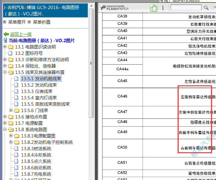Screen dimensions: 216x180
Task: Click the CA46 connector cell
Action: pyautogui.click(x=122, y=96)
